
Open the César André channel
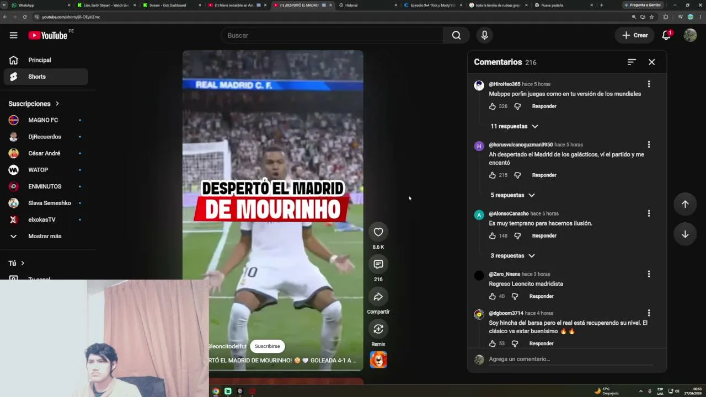[45, 153]
